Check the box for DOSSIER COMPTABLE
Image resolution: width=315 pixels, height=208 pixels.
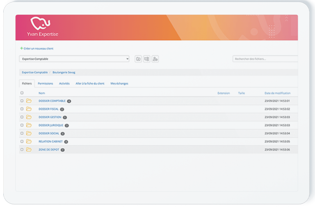(22, 101)
